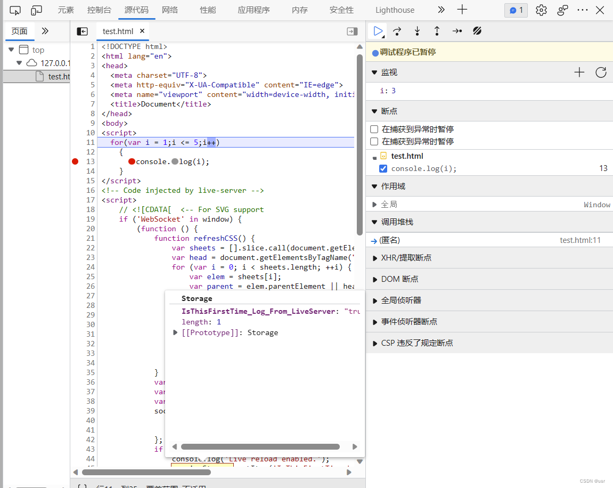The image size is (613, 488).
Task: Uncheck the console.log(i) breakpoint checkbox
Action: click(x=383, y=168)
